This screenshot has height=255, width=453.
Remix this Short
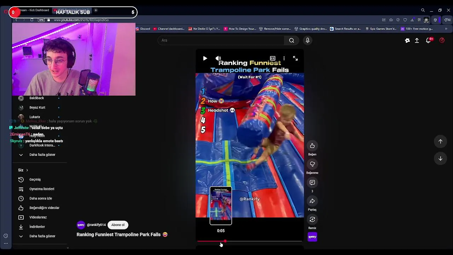click(x=312, y=219)
